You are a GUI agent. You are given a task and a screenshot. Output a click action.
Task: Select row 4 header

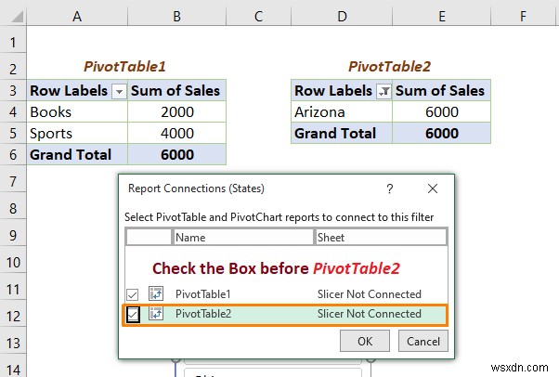coord(13,111)
